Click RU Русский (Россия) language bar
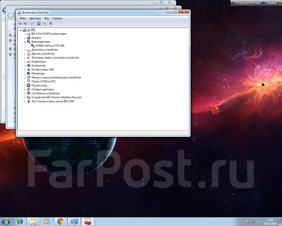The height and width of the screenshot is (226, 282). [x=247, y=3]
